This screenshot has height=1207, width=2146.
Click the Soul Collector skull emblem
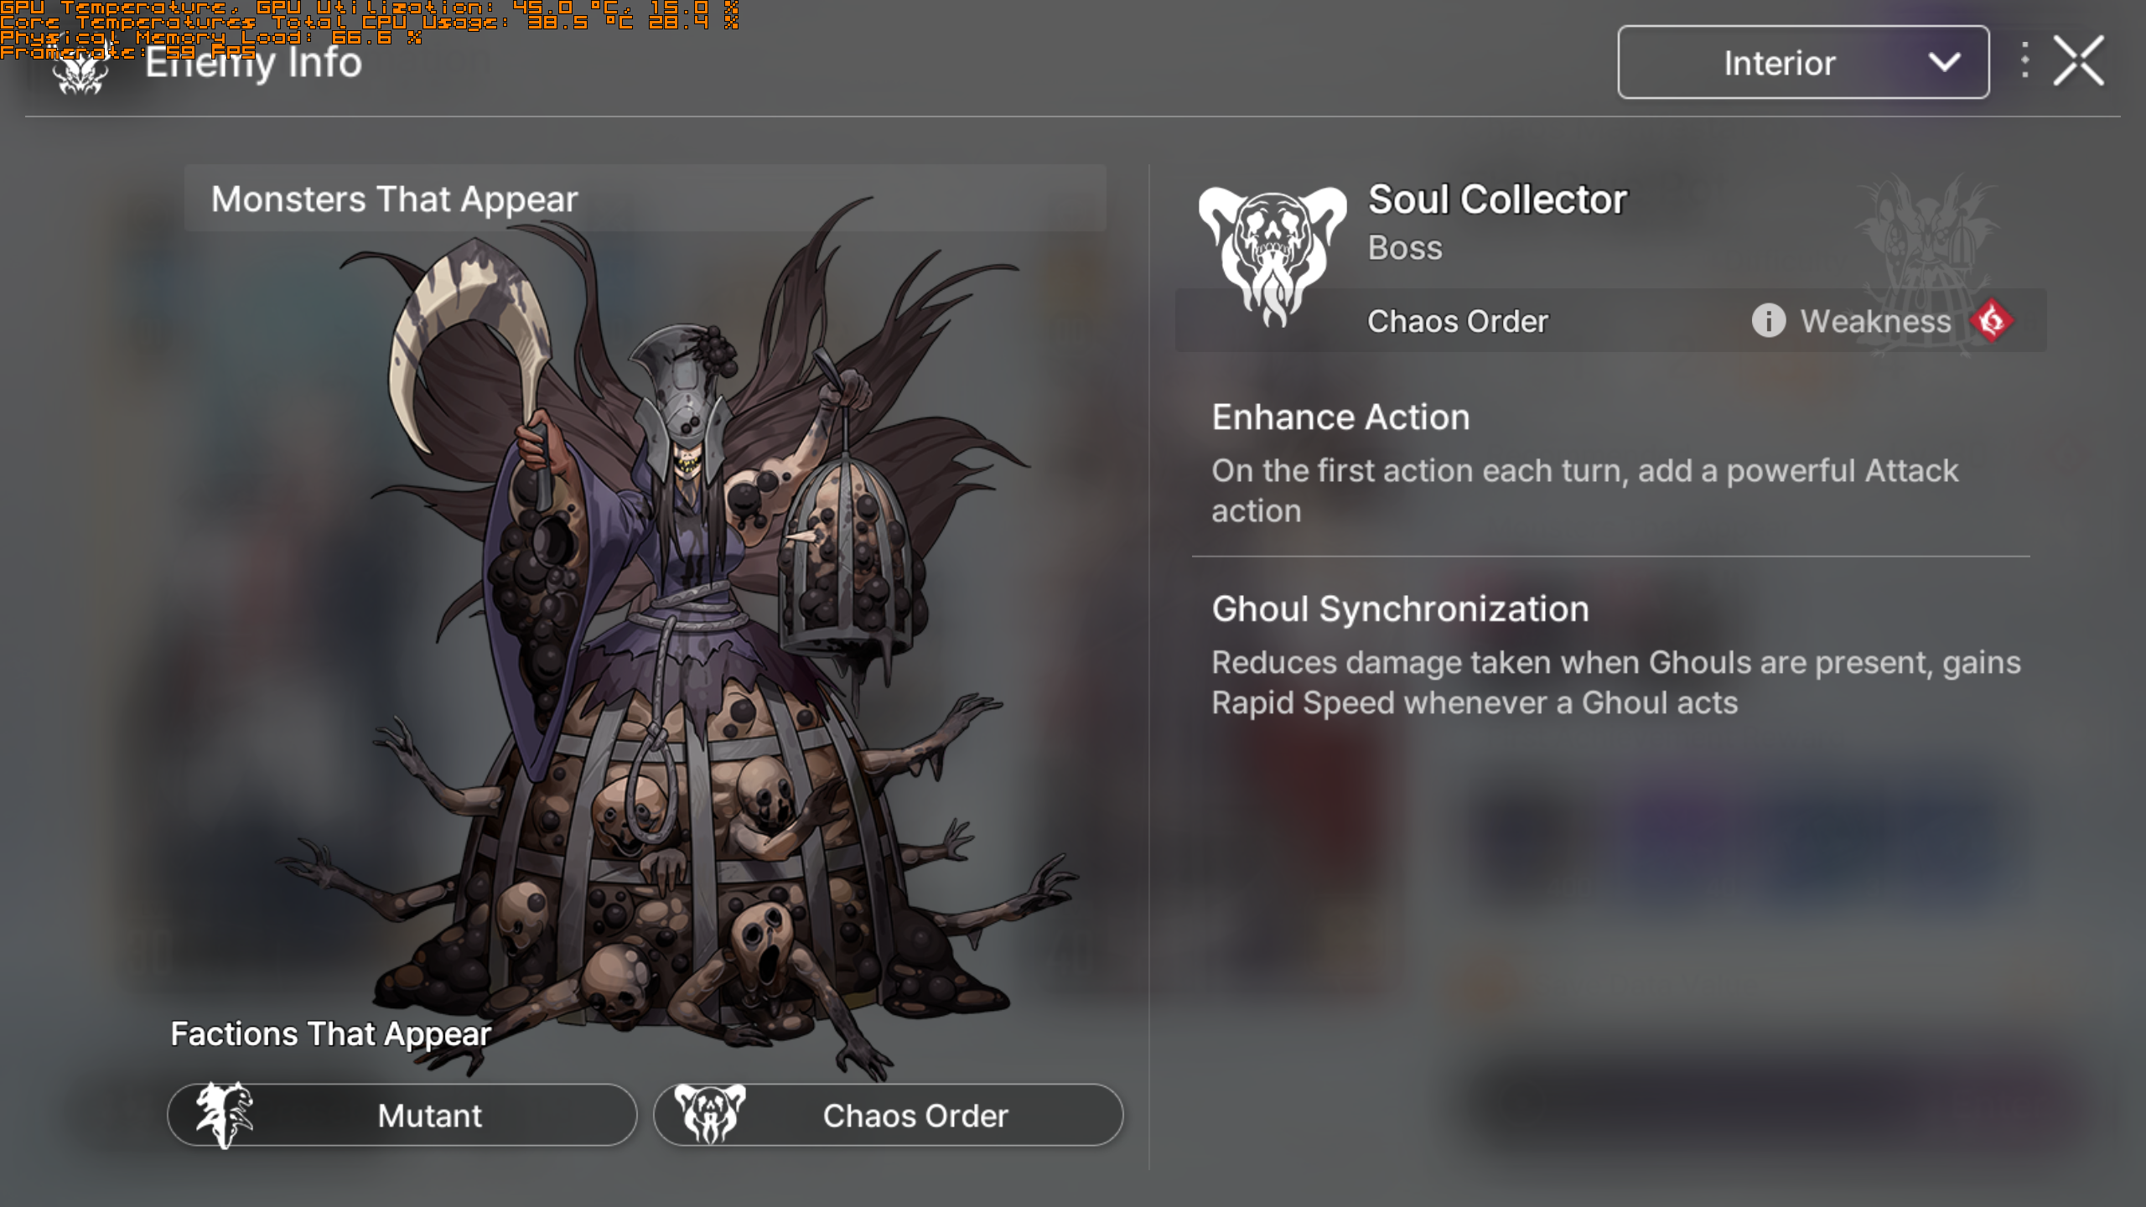(1273, 256)
